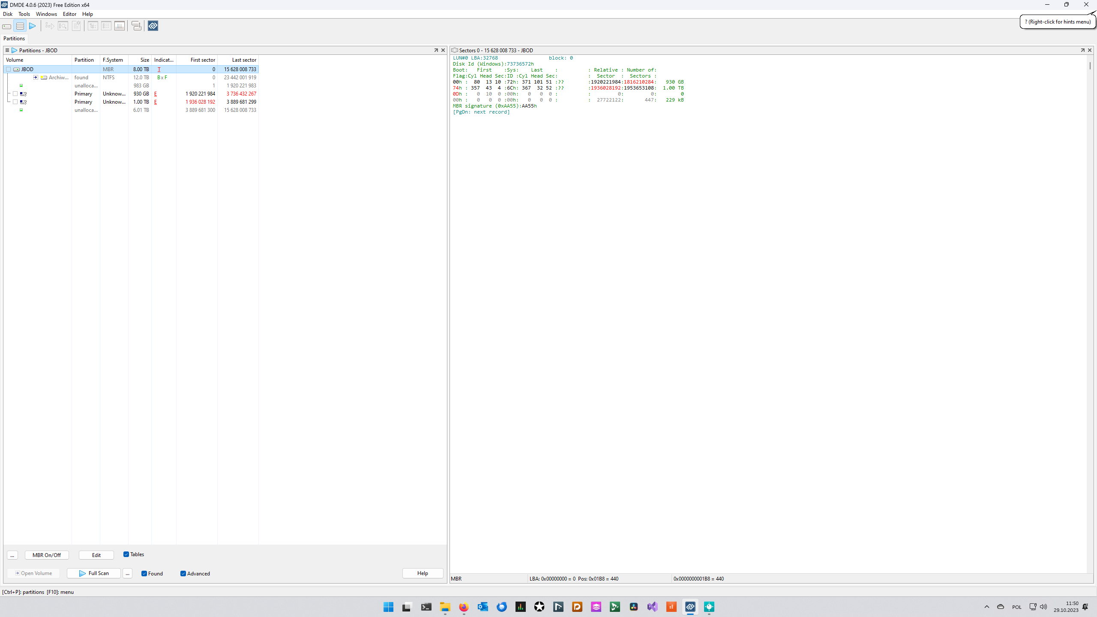Viewport: 1097px width, 617px height.
Task: Click the Help button in Partitions panel
Action: [x=423, y=573]
